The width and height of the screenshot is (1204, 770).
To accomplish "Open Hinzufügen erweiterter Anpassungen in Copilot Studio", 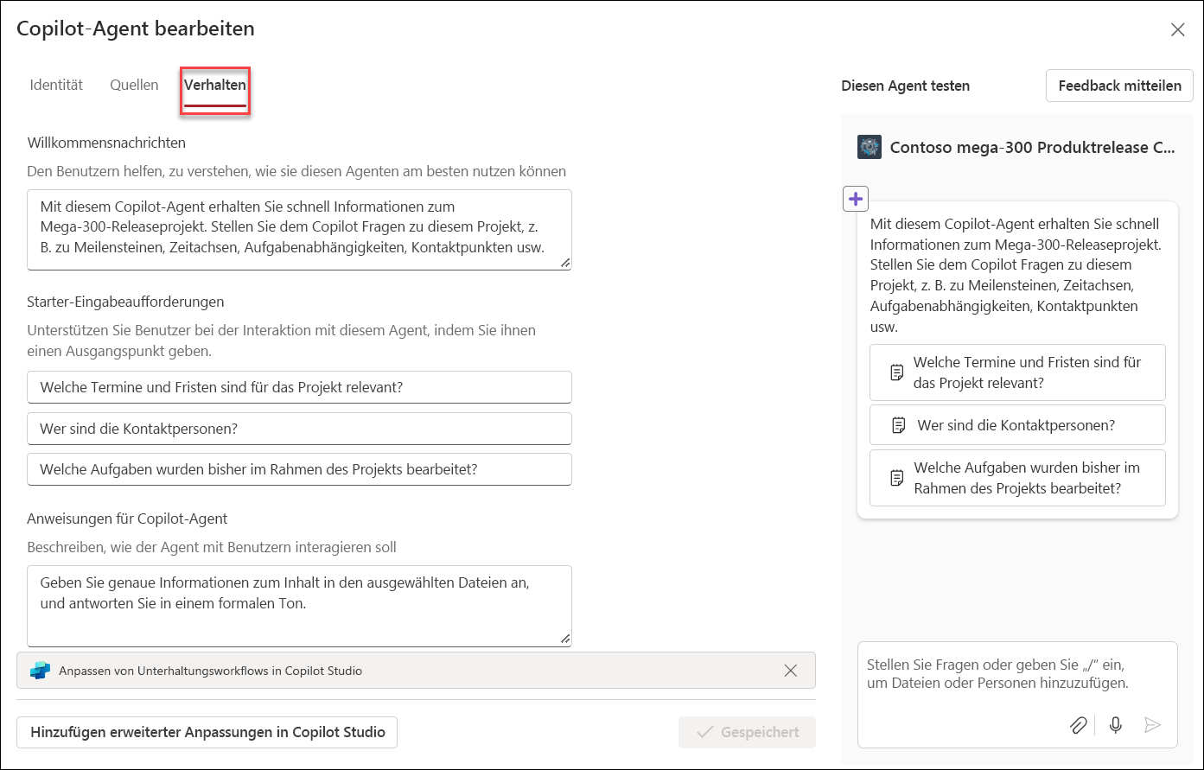I will coord(207,732).
